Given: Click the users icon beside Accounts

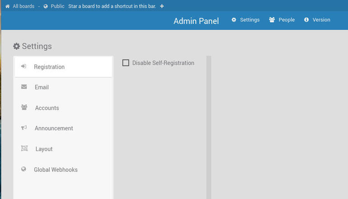Looking at the screenshot, I should click(24, 108).
